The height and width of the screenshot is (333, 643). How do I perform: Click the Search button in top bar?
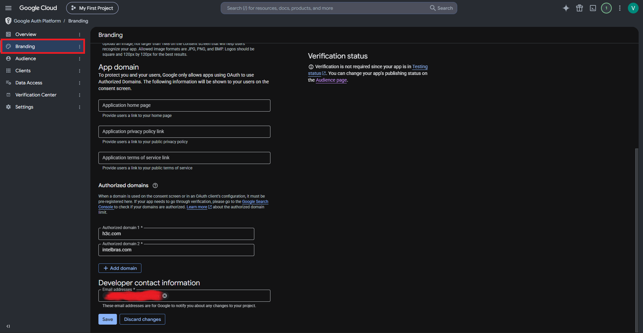[441, 8]
